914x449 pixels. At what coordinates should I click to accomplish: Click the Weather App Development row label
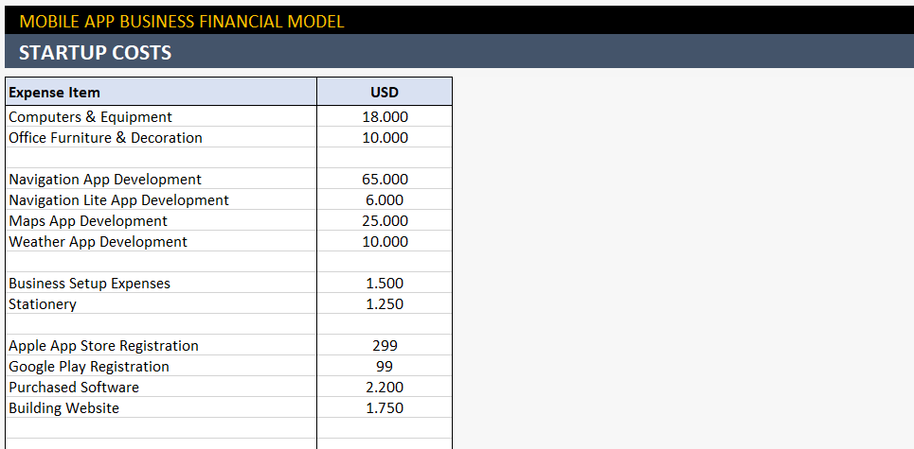point(98,241)
